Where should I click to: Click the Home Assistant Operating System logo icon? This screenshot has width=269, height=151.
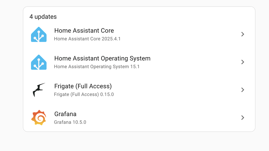[x=39, y=62]
